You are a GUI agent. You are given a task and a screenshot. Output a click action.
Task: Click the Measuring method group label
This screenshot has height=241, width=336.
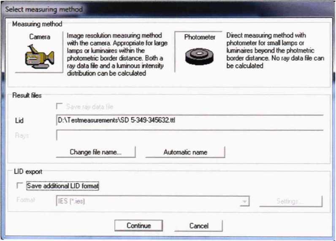click(x=37, y=24)
